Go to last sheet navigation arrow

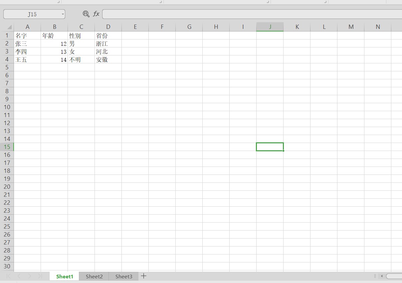[x=40, y=276]
